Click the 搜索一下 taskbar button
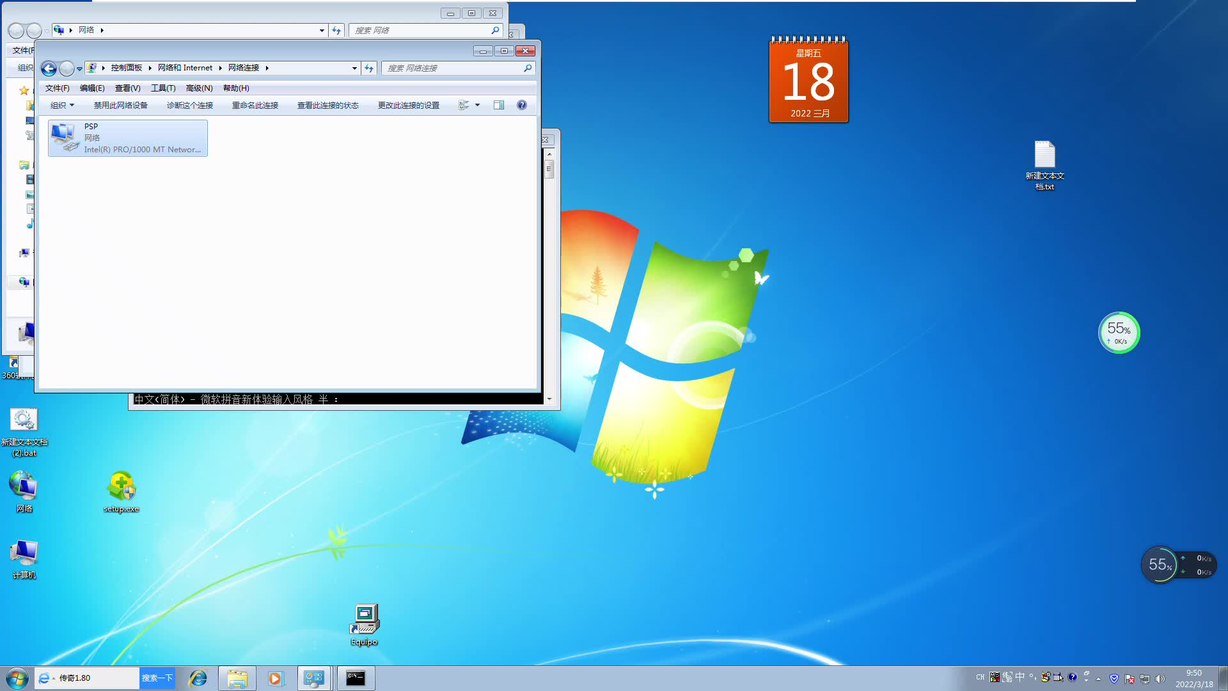Viewport: 1228px width, 691px height. tap(157, 678)
